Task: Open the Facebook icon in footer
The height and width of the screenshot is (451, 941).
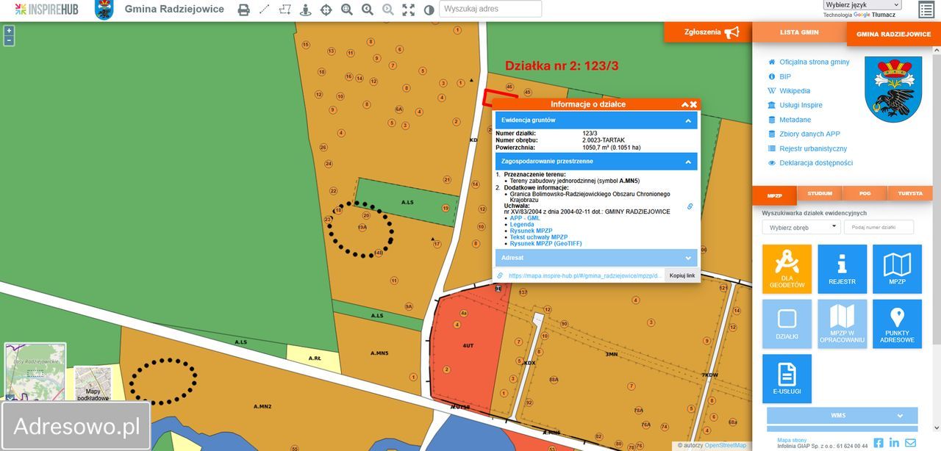Action: pyautogui.click(x=879, y=442)
